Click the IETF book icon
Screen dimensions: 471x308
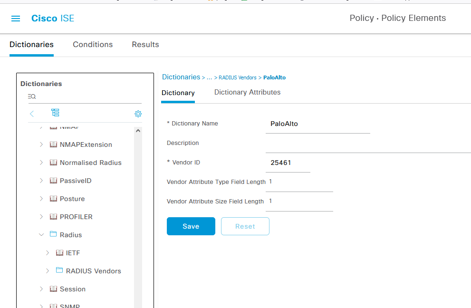tap(59, 252)
